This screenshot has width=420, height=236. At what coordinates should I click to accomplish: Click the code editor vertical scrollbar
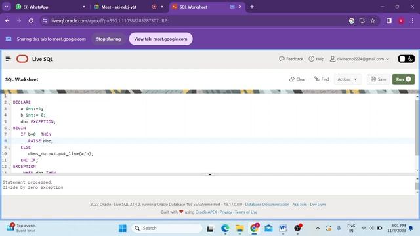(417, 128)
